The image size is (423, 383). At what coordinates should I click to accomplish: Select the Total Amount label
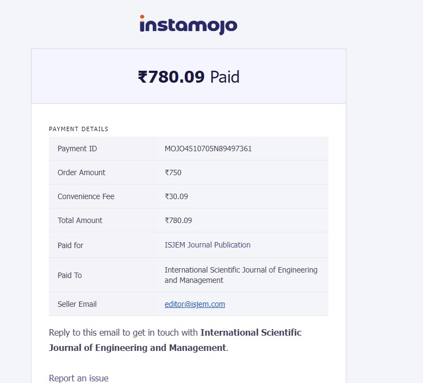pyautogui.click(x=80, y=220)
